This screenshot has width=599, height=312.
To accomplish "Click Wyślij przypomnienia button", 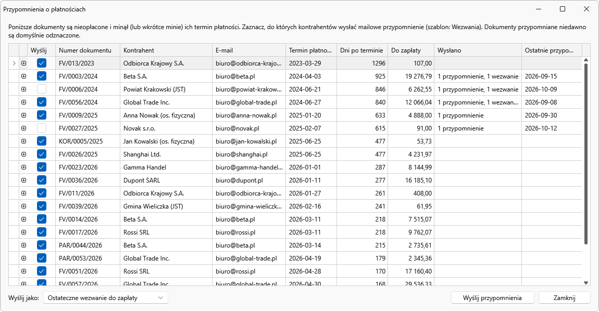I will (492, 298).
